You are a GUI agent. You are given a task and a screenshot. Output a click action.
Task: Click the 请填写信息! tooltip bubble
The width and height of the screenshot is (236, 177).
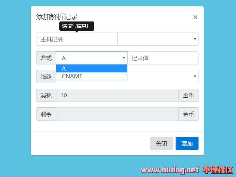click(x=77, y=26)
